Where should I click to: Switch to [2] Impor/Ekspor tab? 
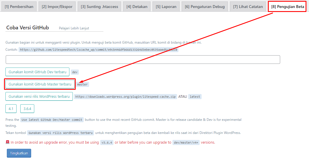pos(57,7)
